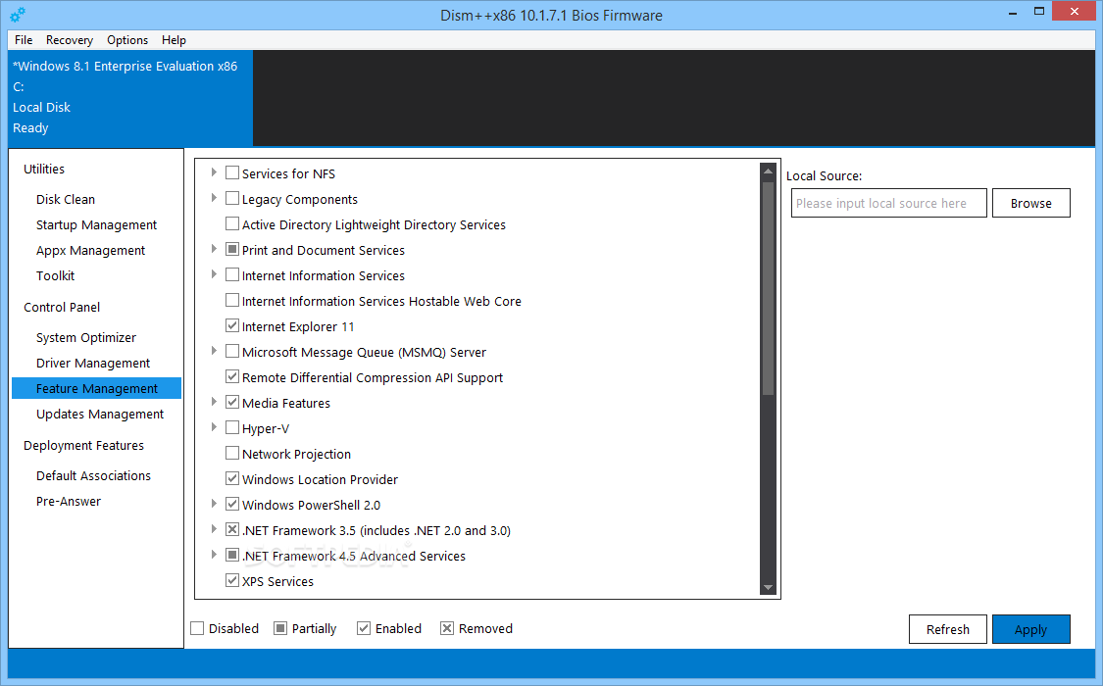Screen dimensions: 1103x686
Task: Select Toolkit in sidebar
Action: (x=55, y=276)
